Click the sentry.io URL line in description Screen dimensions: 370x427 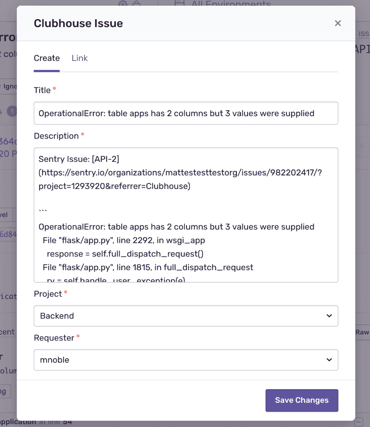(180, 173)
